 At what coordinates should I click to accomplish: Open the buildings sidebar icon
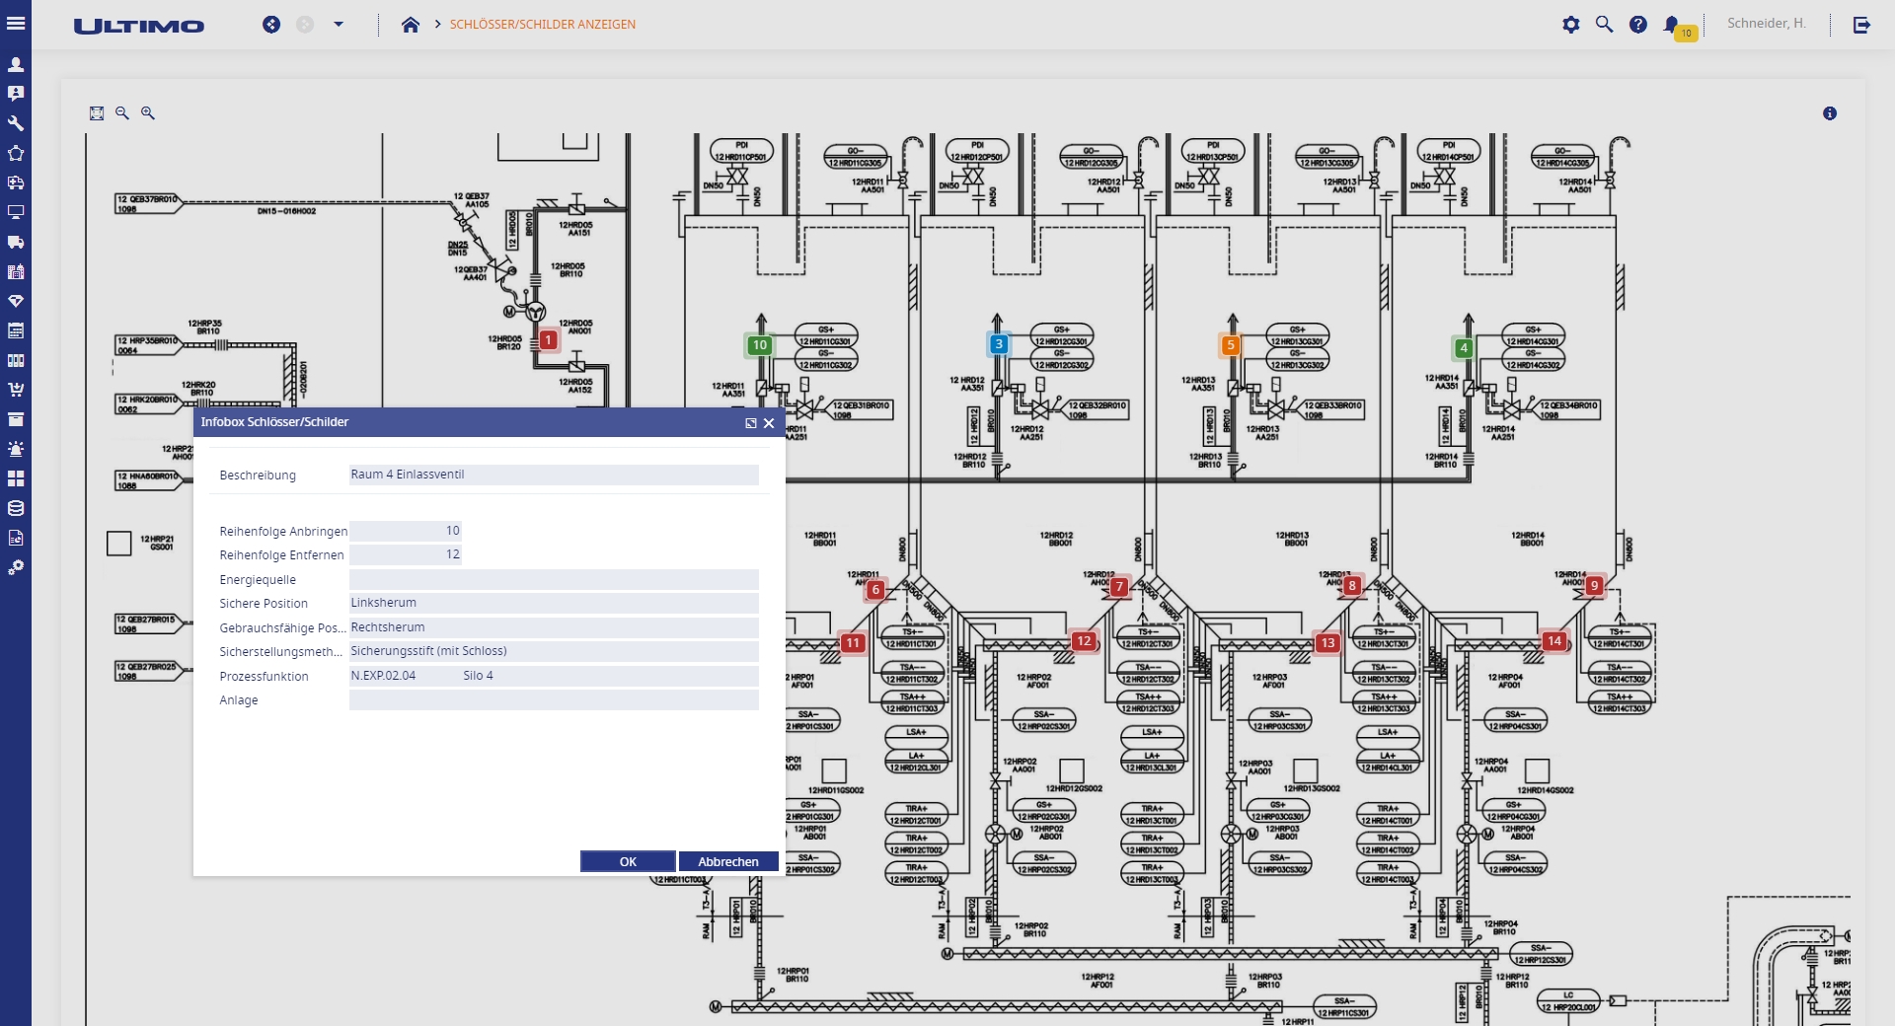pos(16,271)
